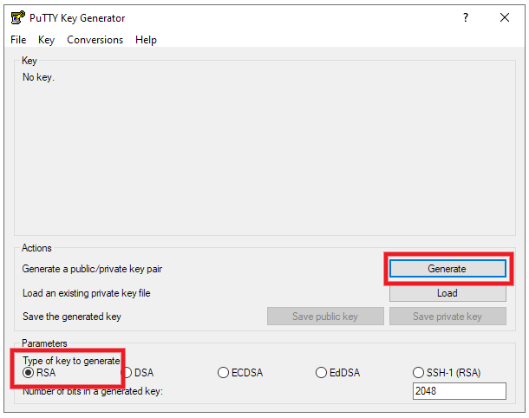The height and width of the screenshot is (418, 529).
Task: Click the PuTTY Key Generator title bar icon
Action: [18, 17]
